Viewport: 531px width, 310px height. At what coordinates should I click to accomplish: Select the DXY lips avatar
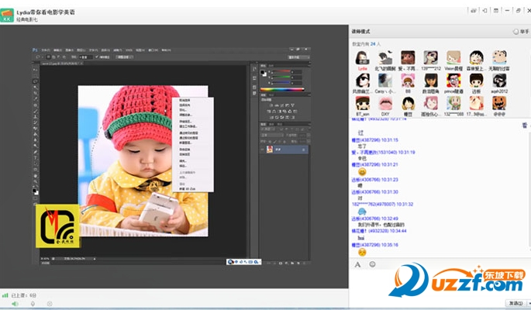point(385,103)
